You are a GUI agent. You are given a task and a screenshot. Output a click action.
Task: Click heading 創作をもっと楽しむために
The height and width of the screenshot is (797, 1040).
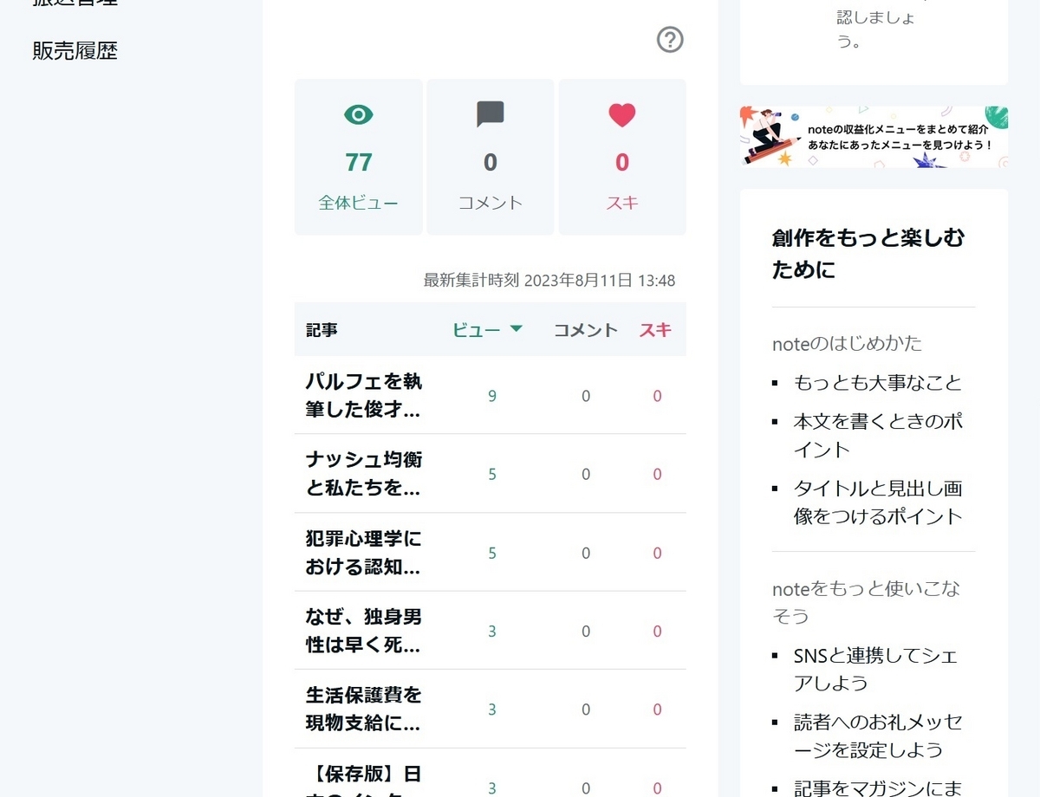point(868,253)
